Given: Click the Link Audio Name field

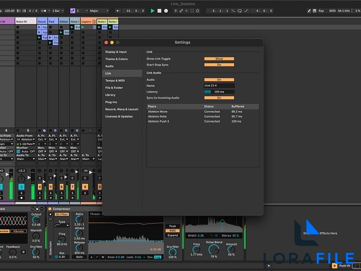Looking at the screenshot, I should tap(219, 85).
